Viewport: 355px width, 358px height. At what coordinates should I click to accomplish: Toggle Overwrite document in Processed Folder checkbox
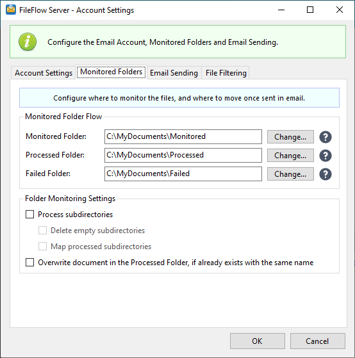(29, 263)
